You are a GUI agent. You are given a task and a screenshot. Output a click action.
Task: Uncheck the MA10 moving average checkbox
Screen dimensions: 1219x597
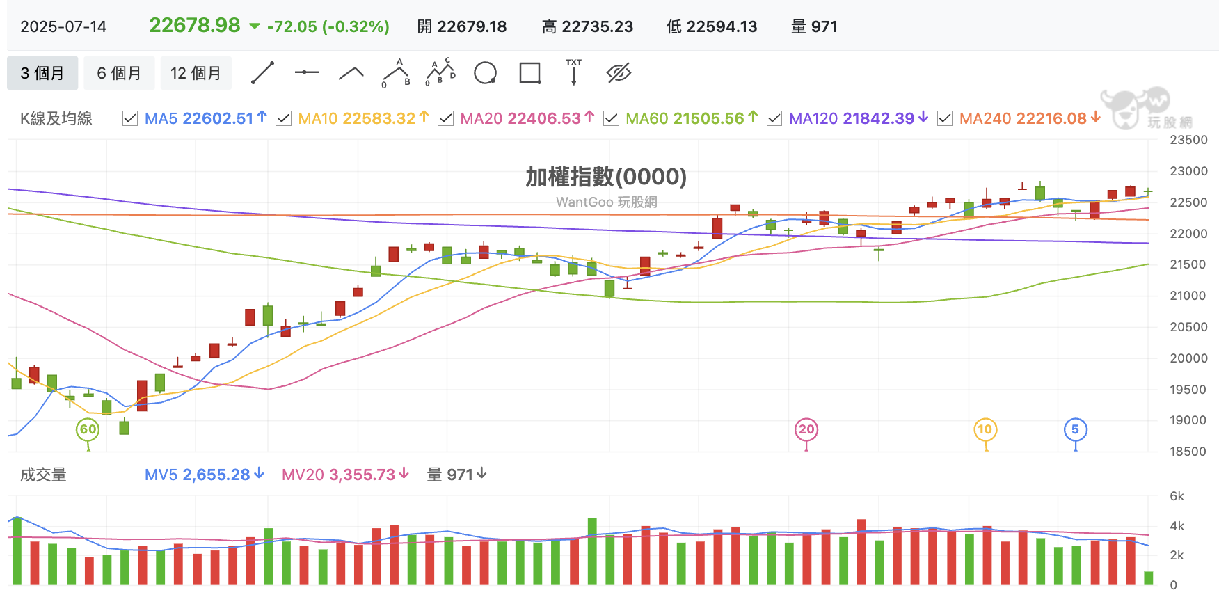pyautogui.click(x=283, y=118)
